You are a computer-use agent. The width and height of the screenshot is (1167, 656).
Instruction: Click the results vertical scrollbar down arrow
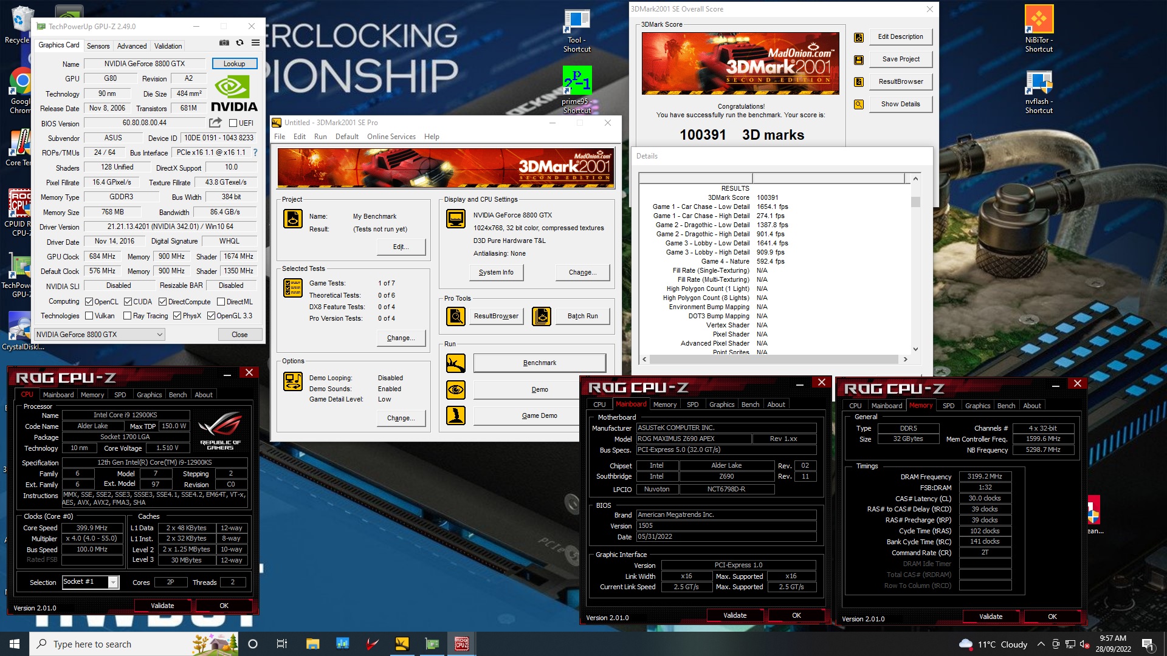pyautogui.click(x=915, y=349)
